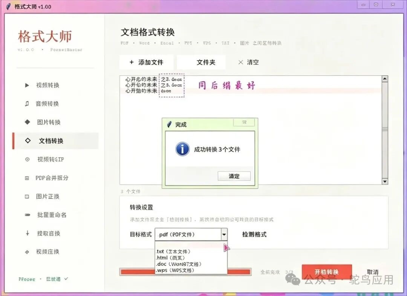The image size is (407, 296).
Task: Click 清空 to clear file list
Action: click(x=248, y=62)
